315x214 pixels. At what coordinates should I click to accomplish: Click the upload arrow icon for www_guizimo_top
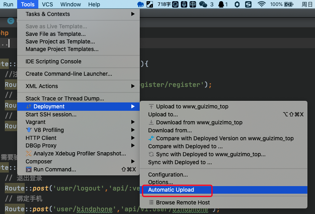[151, 106]
